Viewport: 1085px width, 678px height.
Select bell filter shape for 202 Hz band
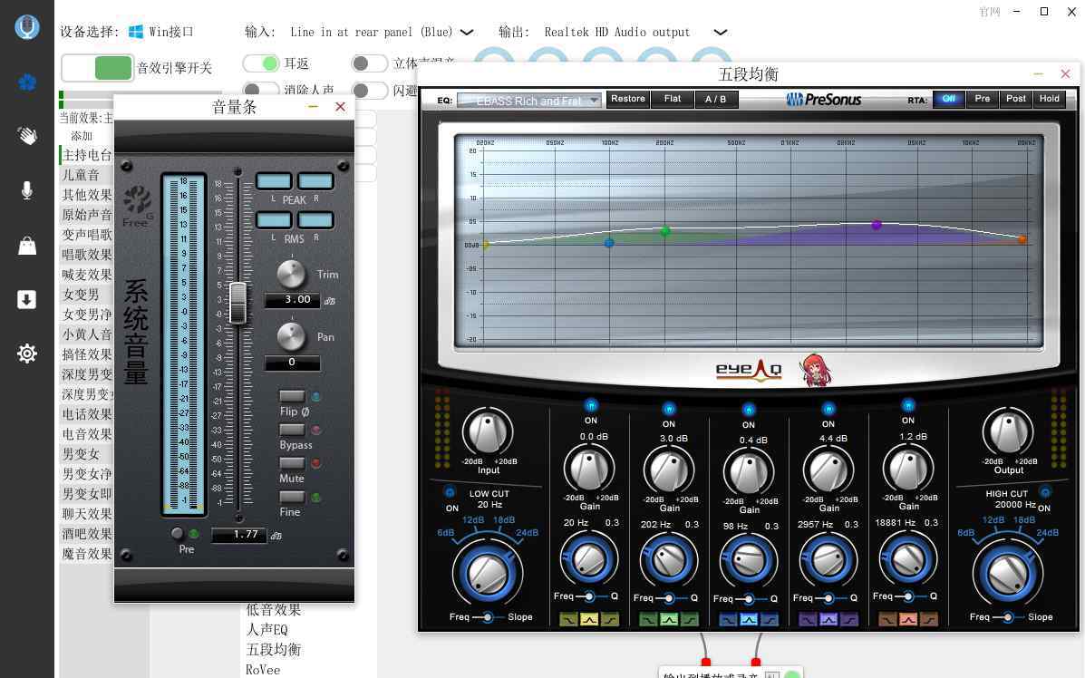669,619
